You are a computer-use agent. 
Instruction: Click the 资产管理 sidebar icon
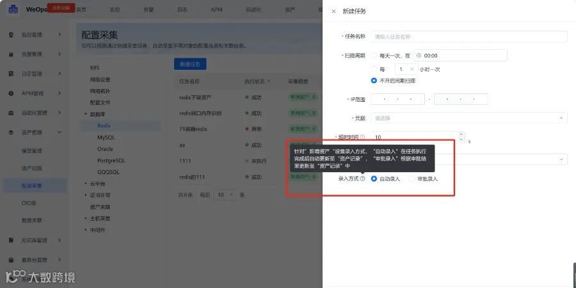coord(11,132)
